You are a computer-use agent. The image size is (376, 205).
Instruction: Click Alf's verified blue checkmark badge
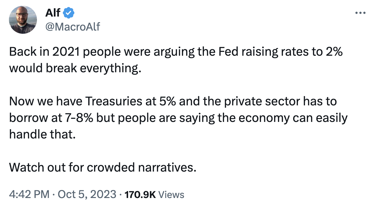(68, 13)
